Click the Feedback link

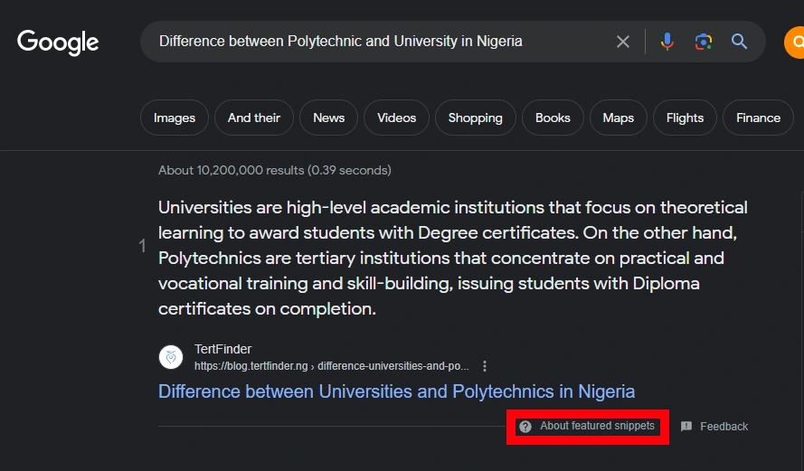tap(724, 427)
